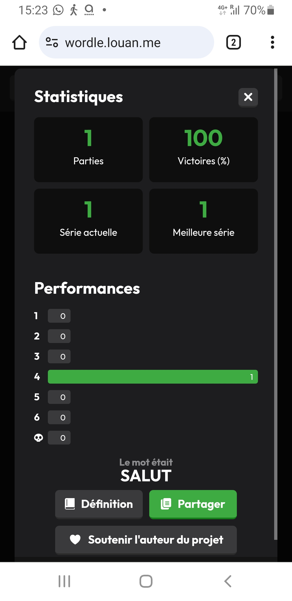Click the Définition button

coord(99,504)
